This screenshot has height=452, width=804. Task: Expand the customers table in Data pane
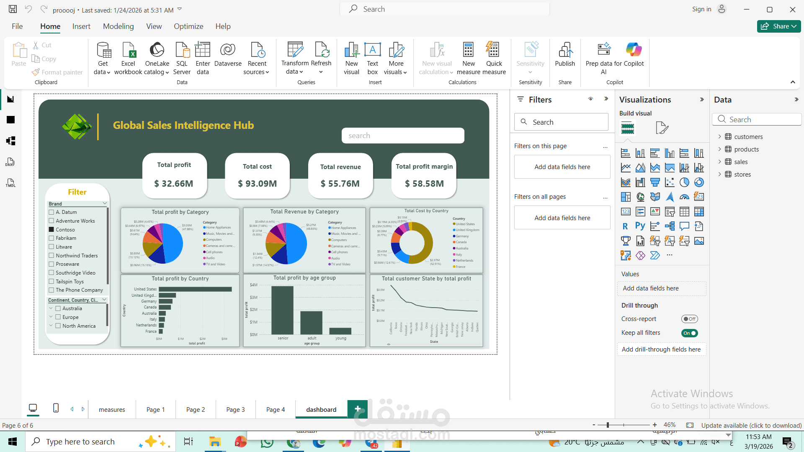point(719,137)
